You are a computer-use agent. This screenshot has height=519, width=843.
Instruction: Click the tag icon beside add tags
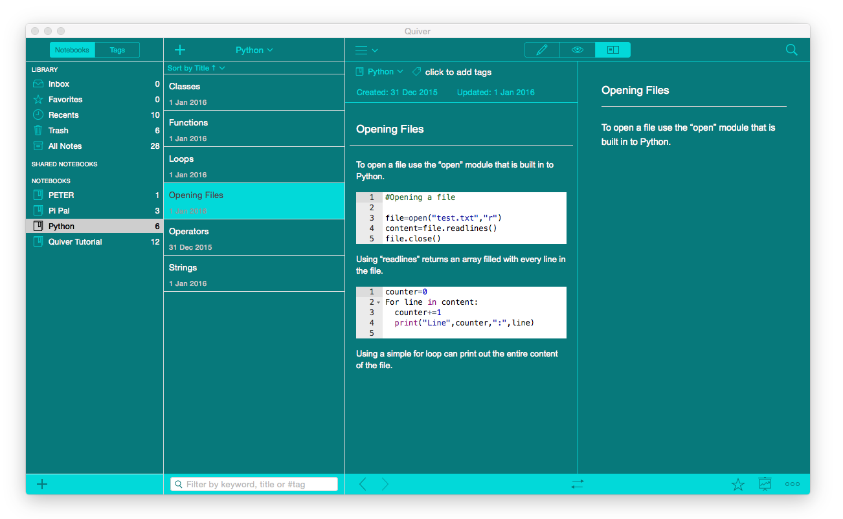click(417, 72)
